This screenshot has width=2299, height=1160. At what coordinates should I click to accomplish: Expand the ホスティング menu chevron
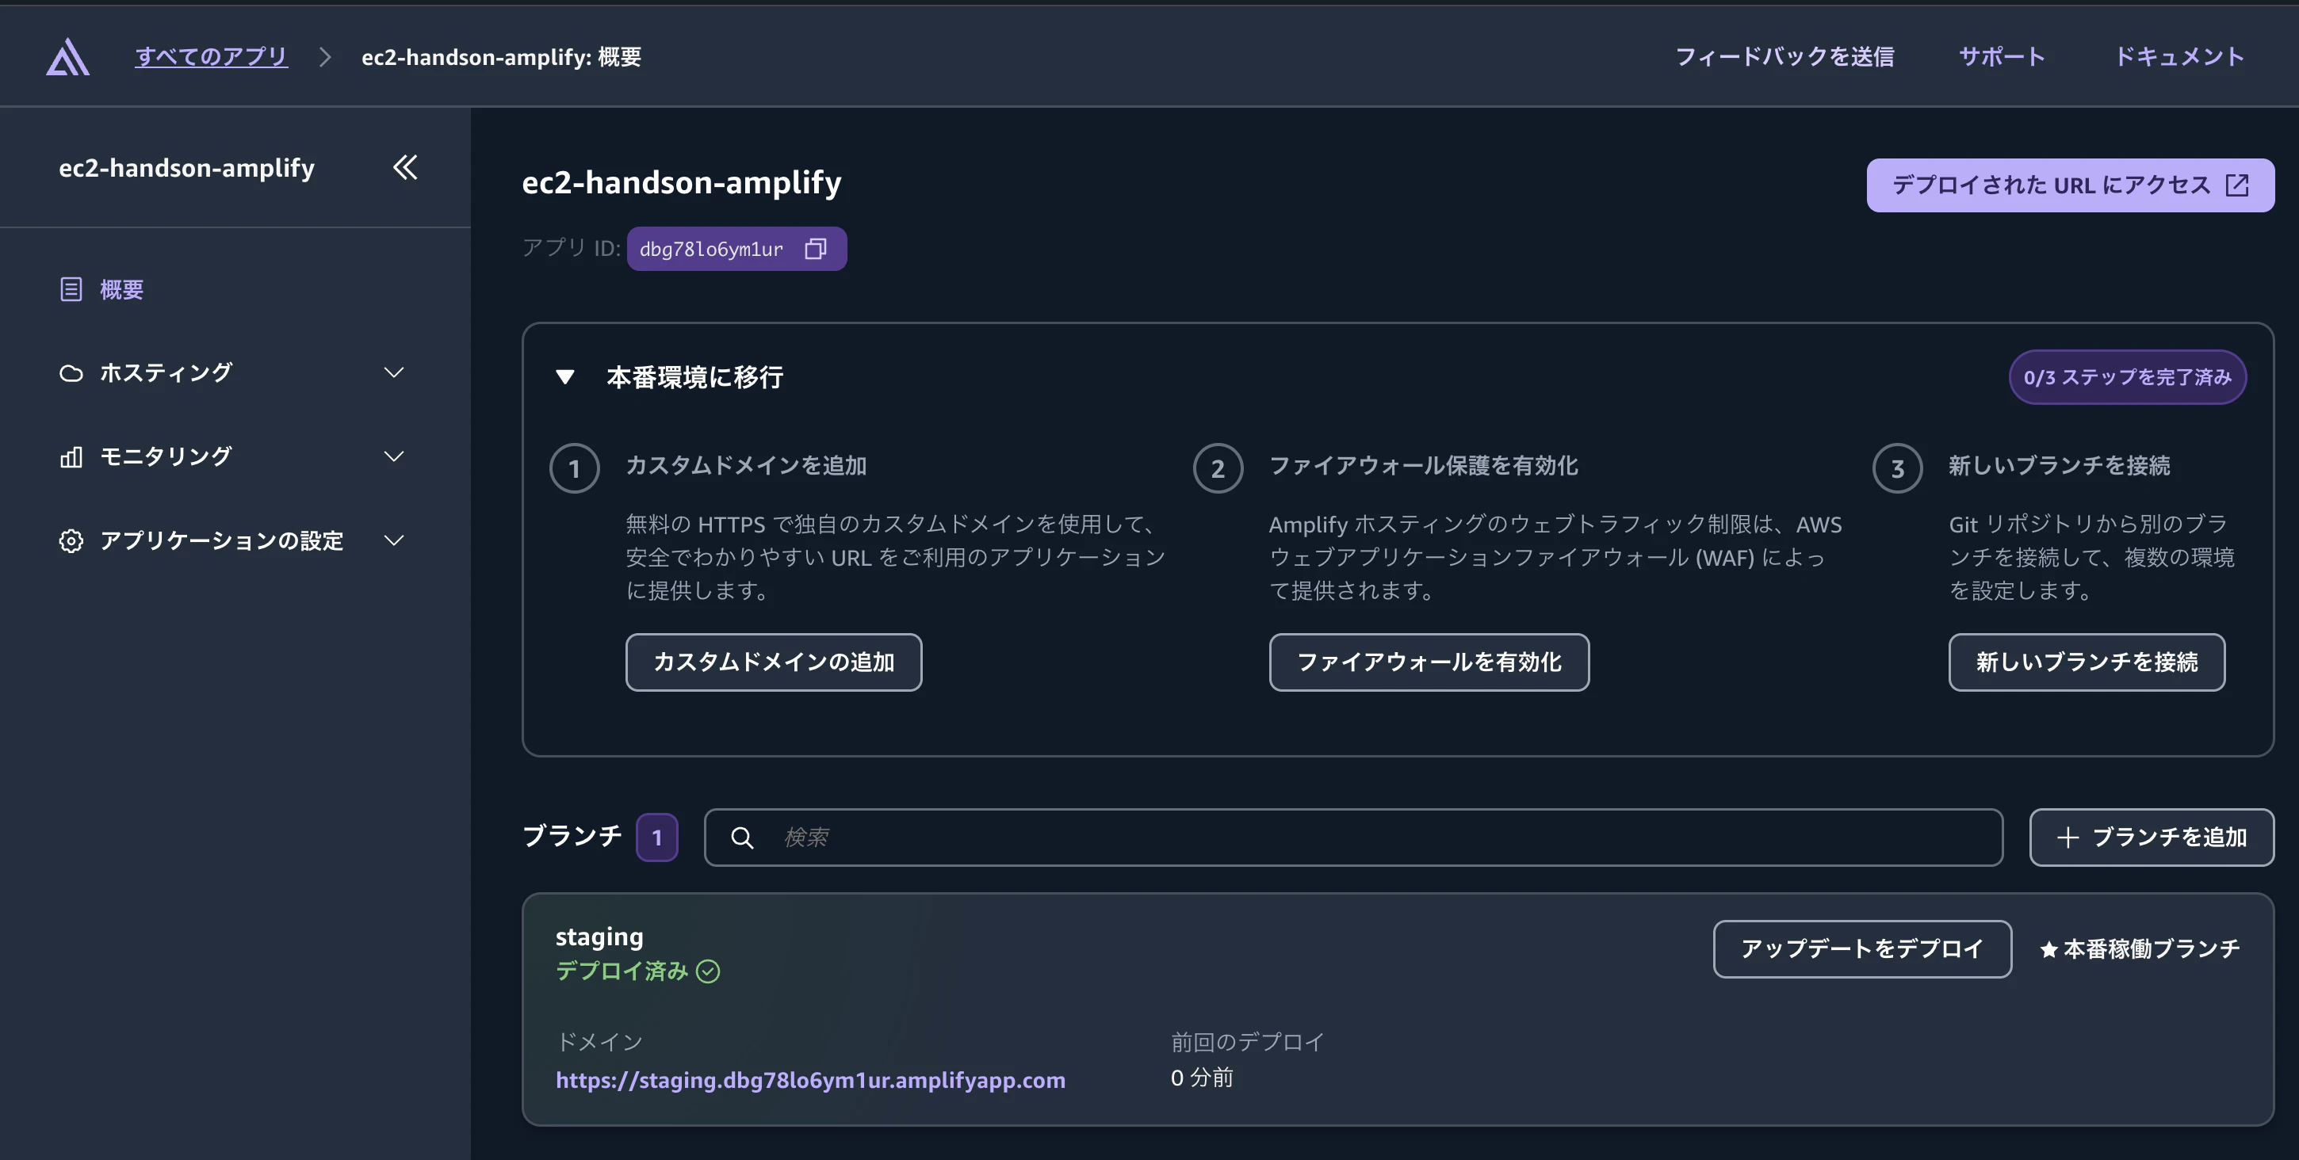[x=393, y=373]
